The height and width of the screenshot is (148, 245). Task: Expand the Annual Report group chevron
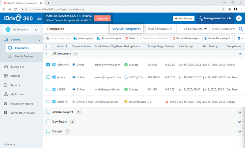click(x=240, y=112)
